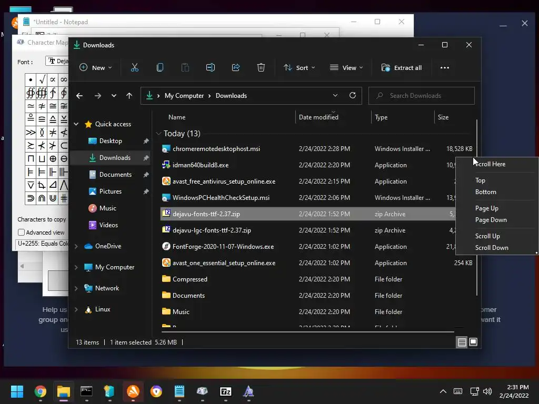Open 7-Zip icon on the taskbar

(225, 391)
